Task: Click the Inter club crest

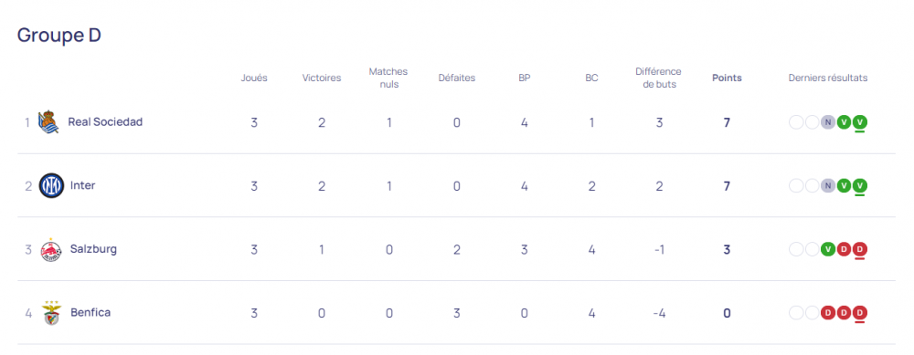Action: point(50,185)
